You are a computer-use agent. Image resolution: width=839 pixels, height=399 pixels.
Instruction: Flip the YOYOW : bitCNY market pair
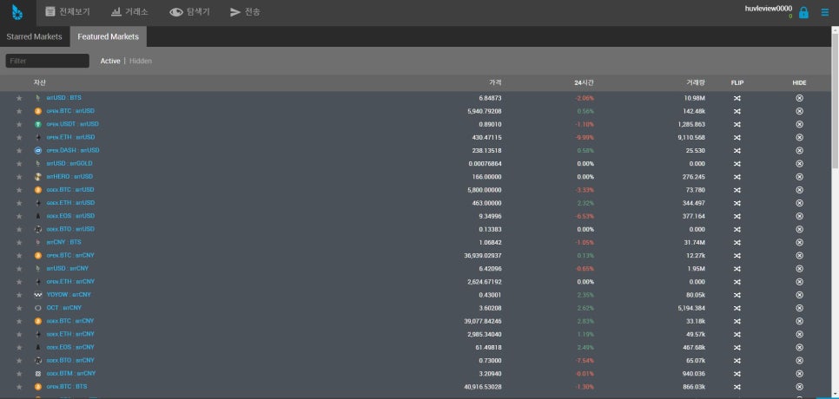tap(737, 295)
